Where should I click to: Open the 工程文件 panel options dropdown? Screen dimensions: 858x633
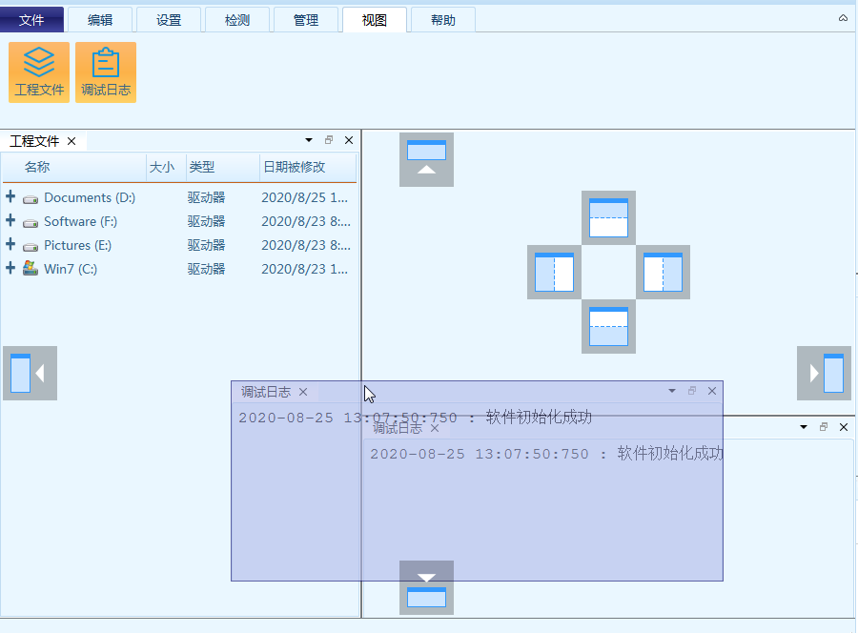pyautogui.click(x=308, y=139)
